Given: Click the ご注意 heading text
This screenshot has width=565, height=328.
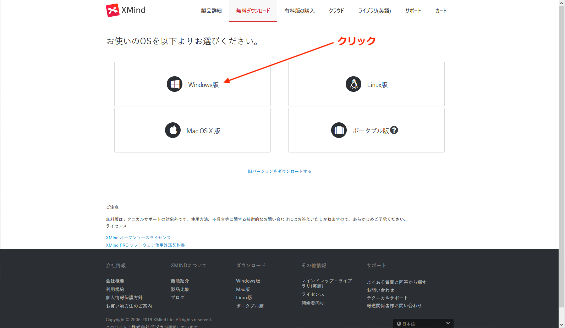Looking at the screenshot, I should tap(112, 207).
